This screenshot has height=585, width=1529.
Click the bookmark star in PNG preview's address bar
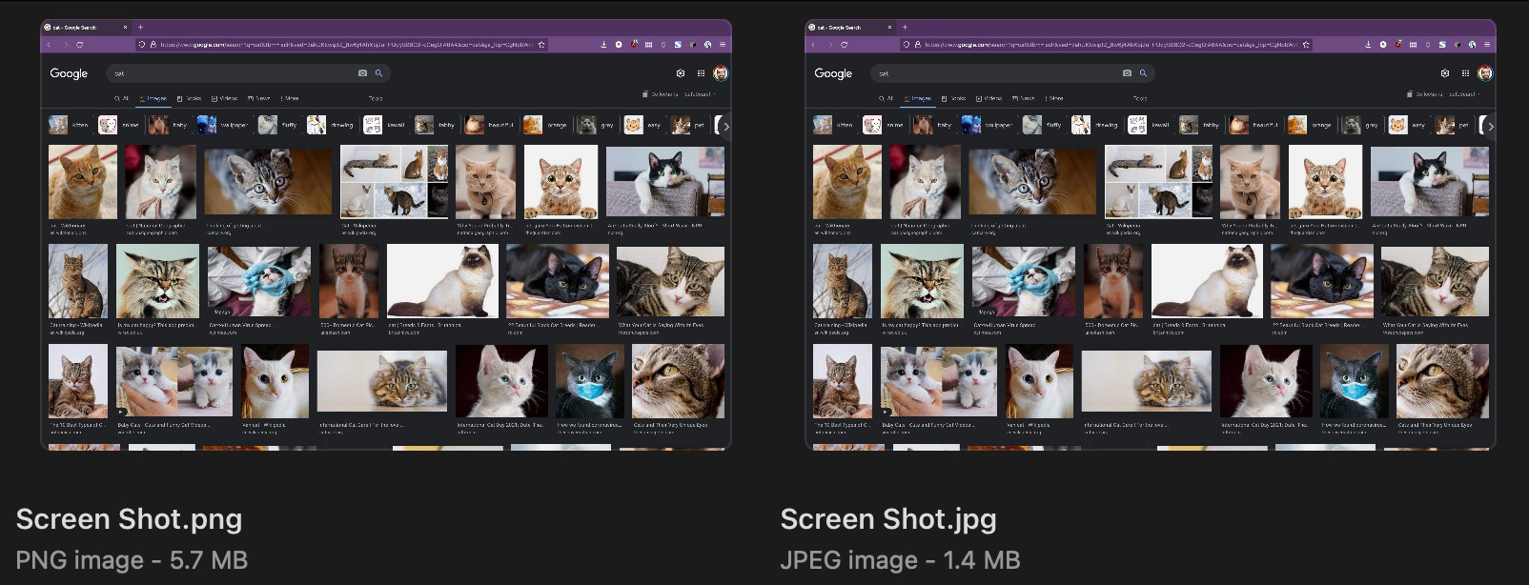pyautogui.click(x=541, y=45)
